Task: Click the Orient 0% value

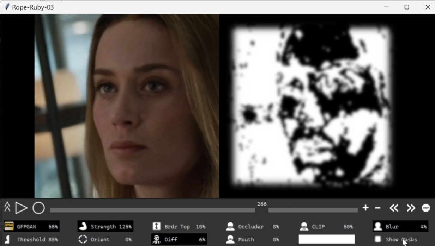Action: coord(128,240)
